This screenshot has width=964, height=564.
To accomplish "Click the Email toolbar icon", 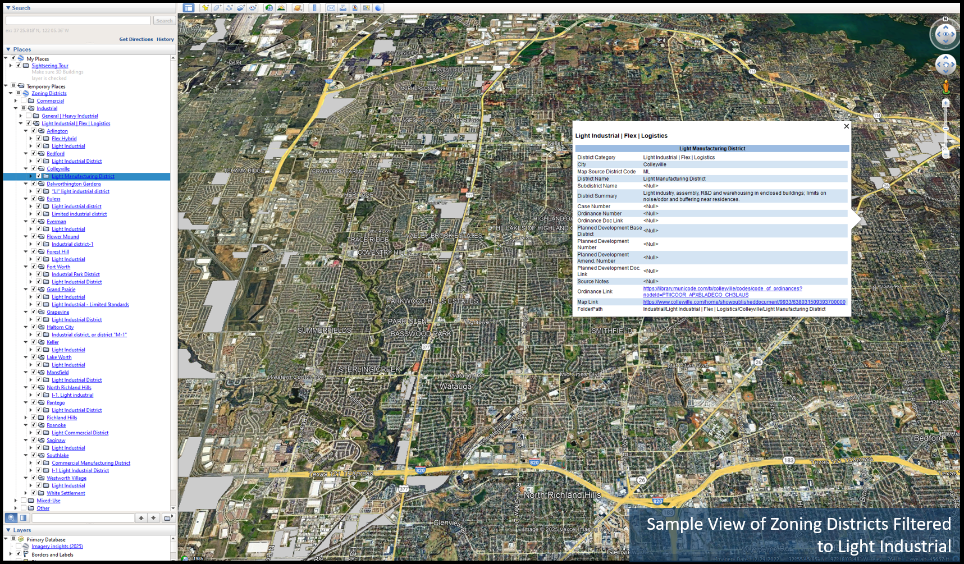I will (x=331, y=7).
